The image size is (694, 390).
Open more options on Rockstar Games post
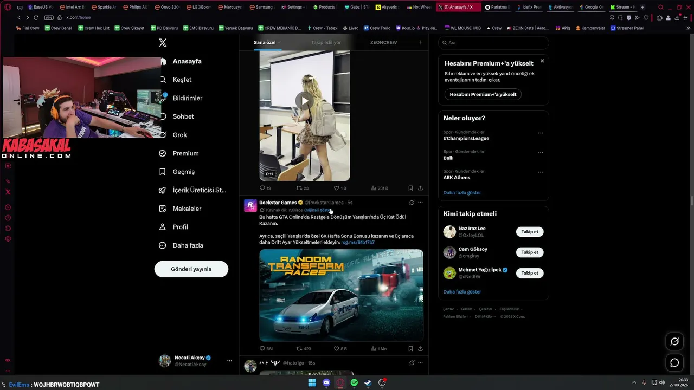click(x=420, y=203)
